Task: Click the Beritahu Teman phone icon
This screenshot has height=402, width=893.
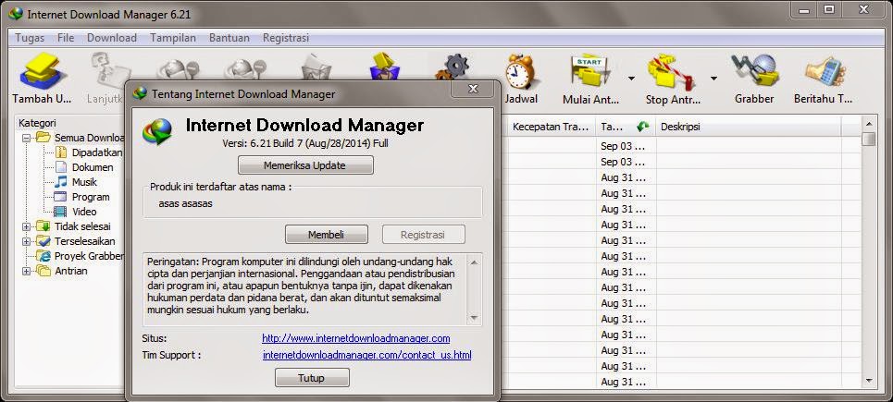Action: (823, 72)
